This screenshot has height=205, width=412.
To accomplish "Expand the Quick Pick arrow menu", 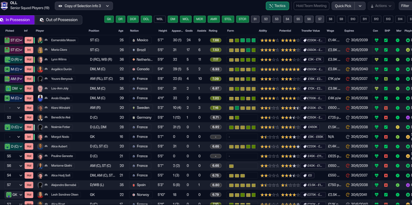I will (x=360, y=6).
